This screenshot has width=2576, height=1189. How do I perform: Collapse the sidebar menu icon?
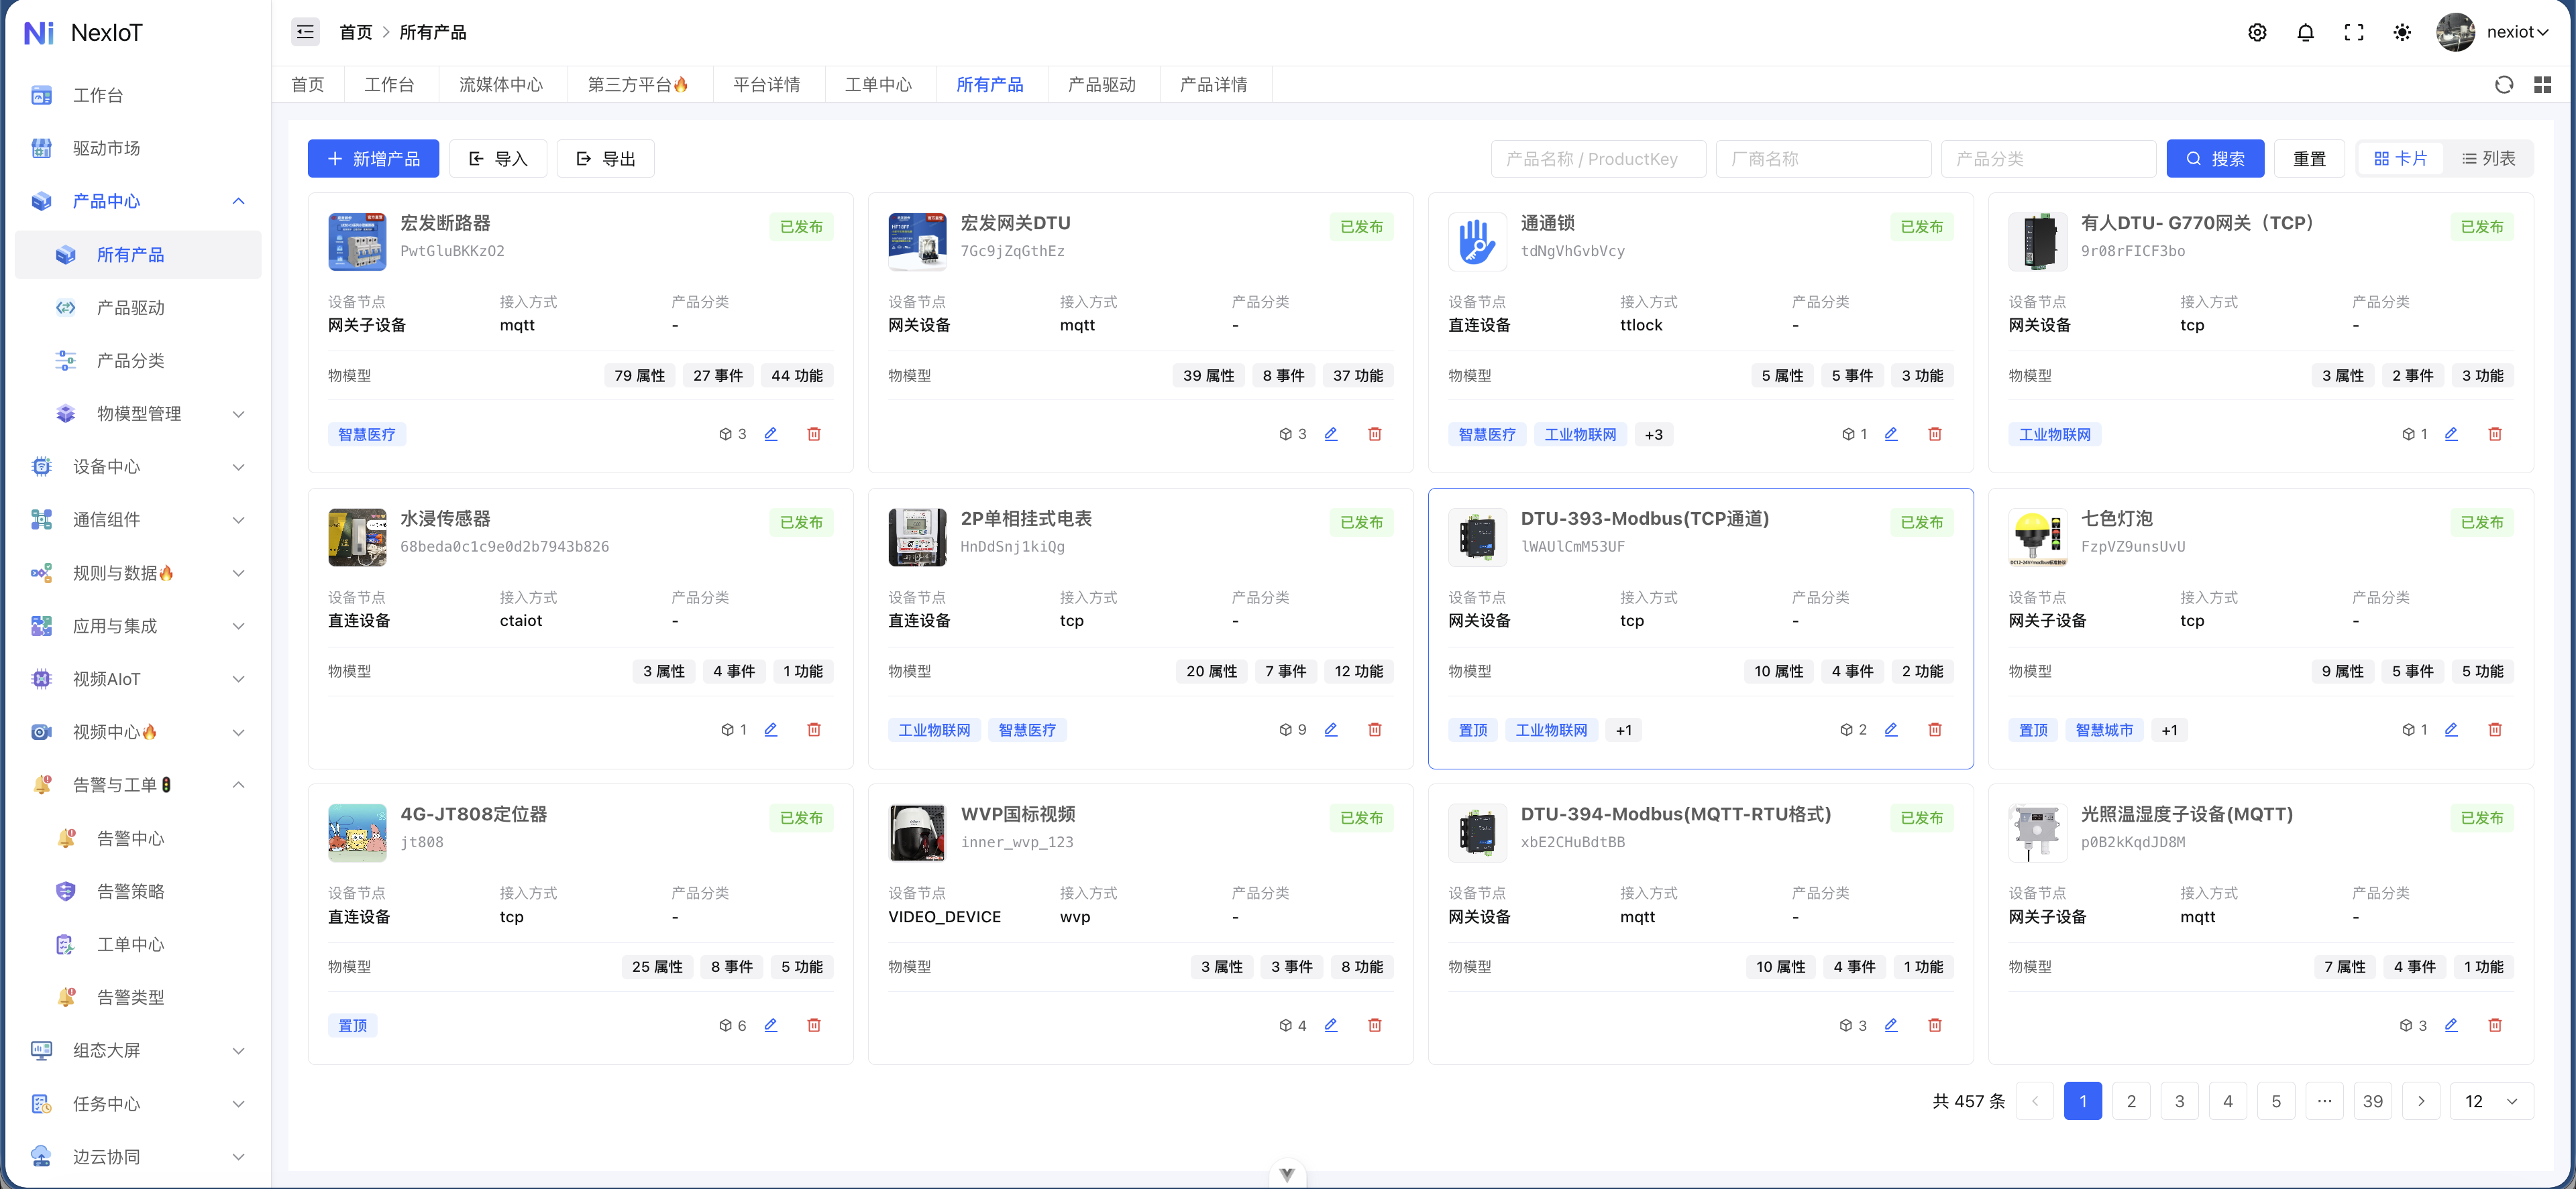305,32
